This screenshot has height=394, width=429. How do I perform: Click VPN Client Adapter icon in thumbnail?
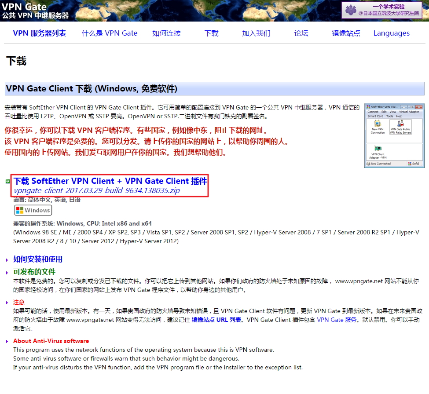378,153
